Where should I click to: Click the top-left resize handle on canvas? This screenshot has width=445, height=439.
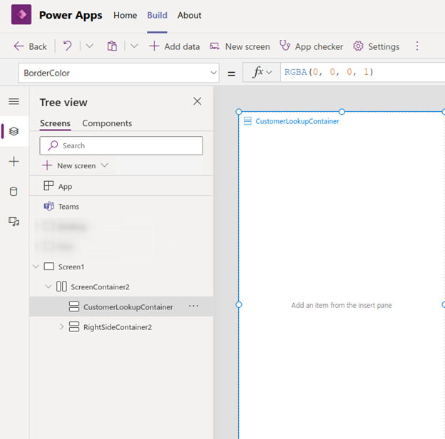click(239, 112)
